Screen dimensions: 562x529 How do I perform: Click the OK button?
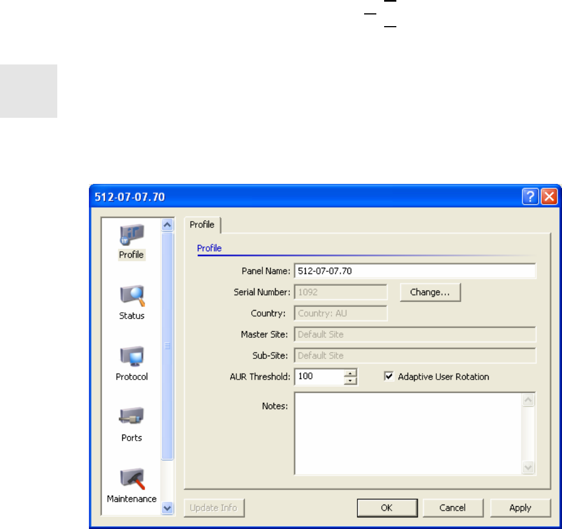coord(387,508)
